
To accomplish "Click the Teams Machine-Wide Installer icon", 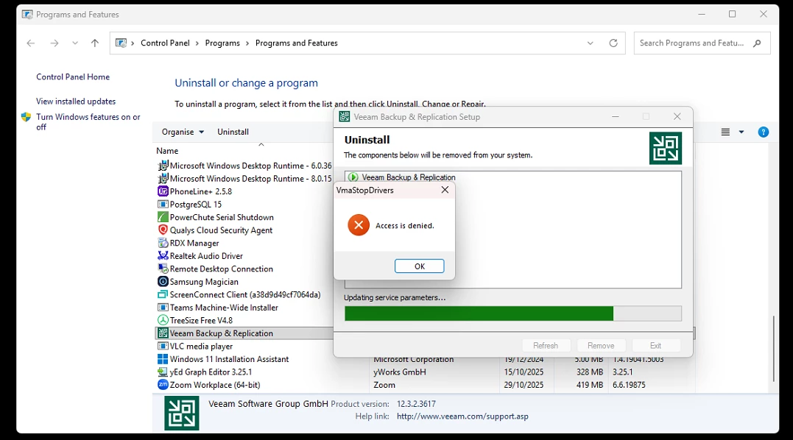I will click(x=163, y=307).
